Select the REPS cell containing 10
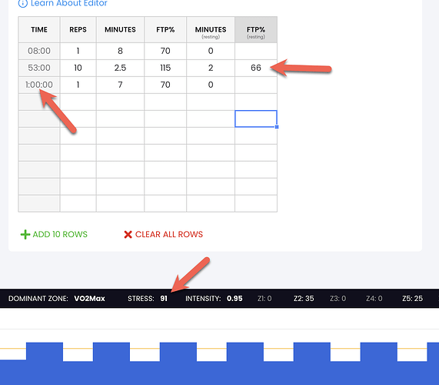The height and width of the screenshot is (385, 439). pyautogui.click(x=78, y=68)
